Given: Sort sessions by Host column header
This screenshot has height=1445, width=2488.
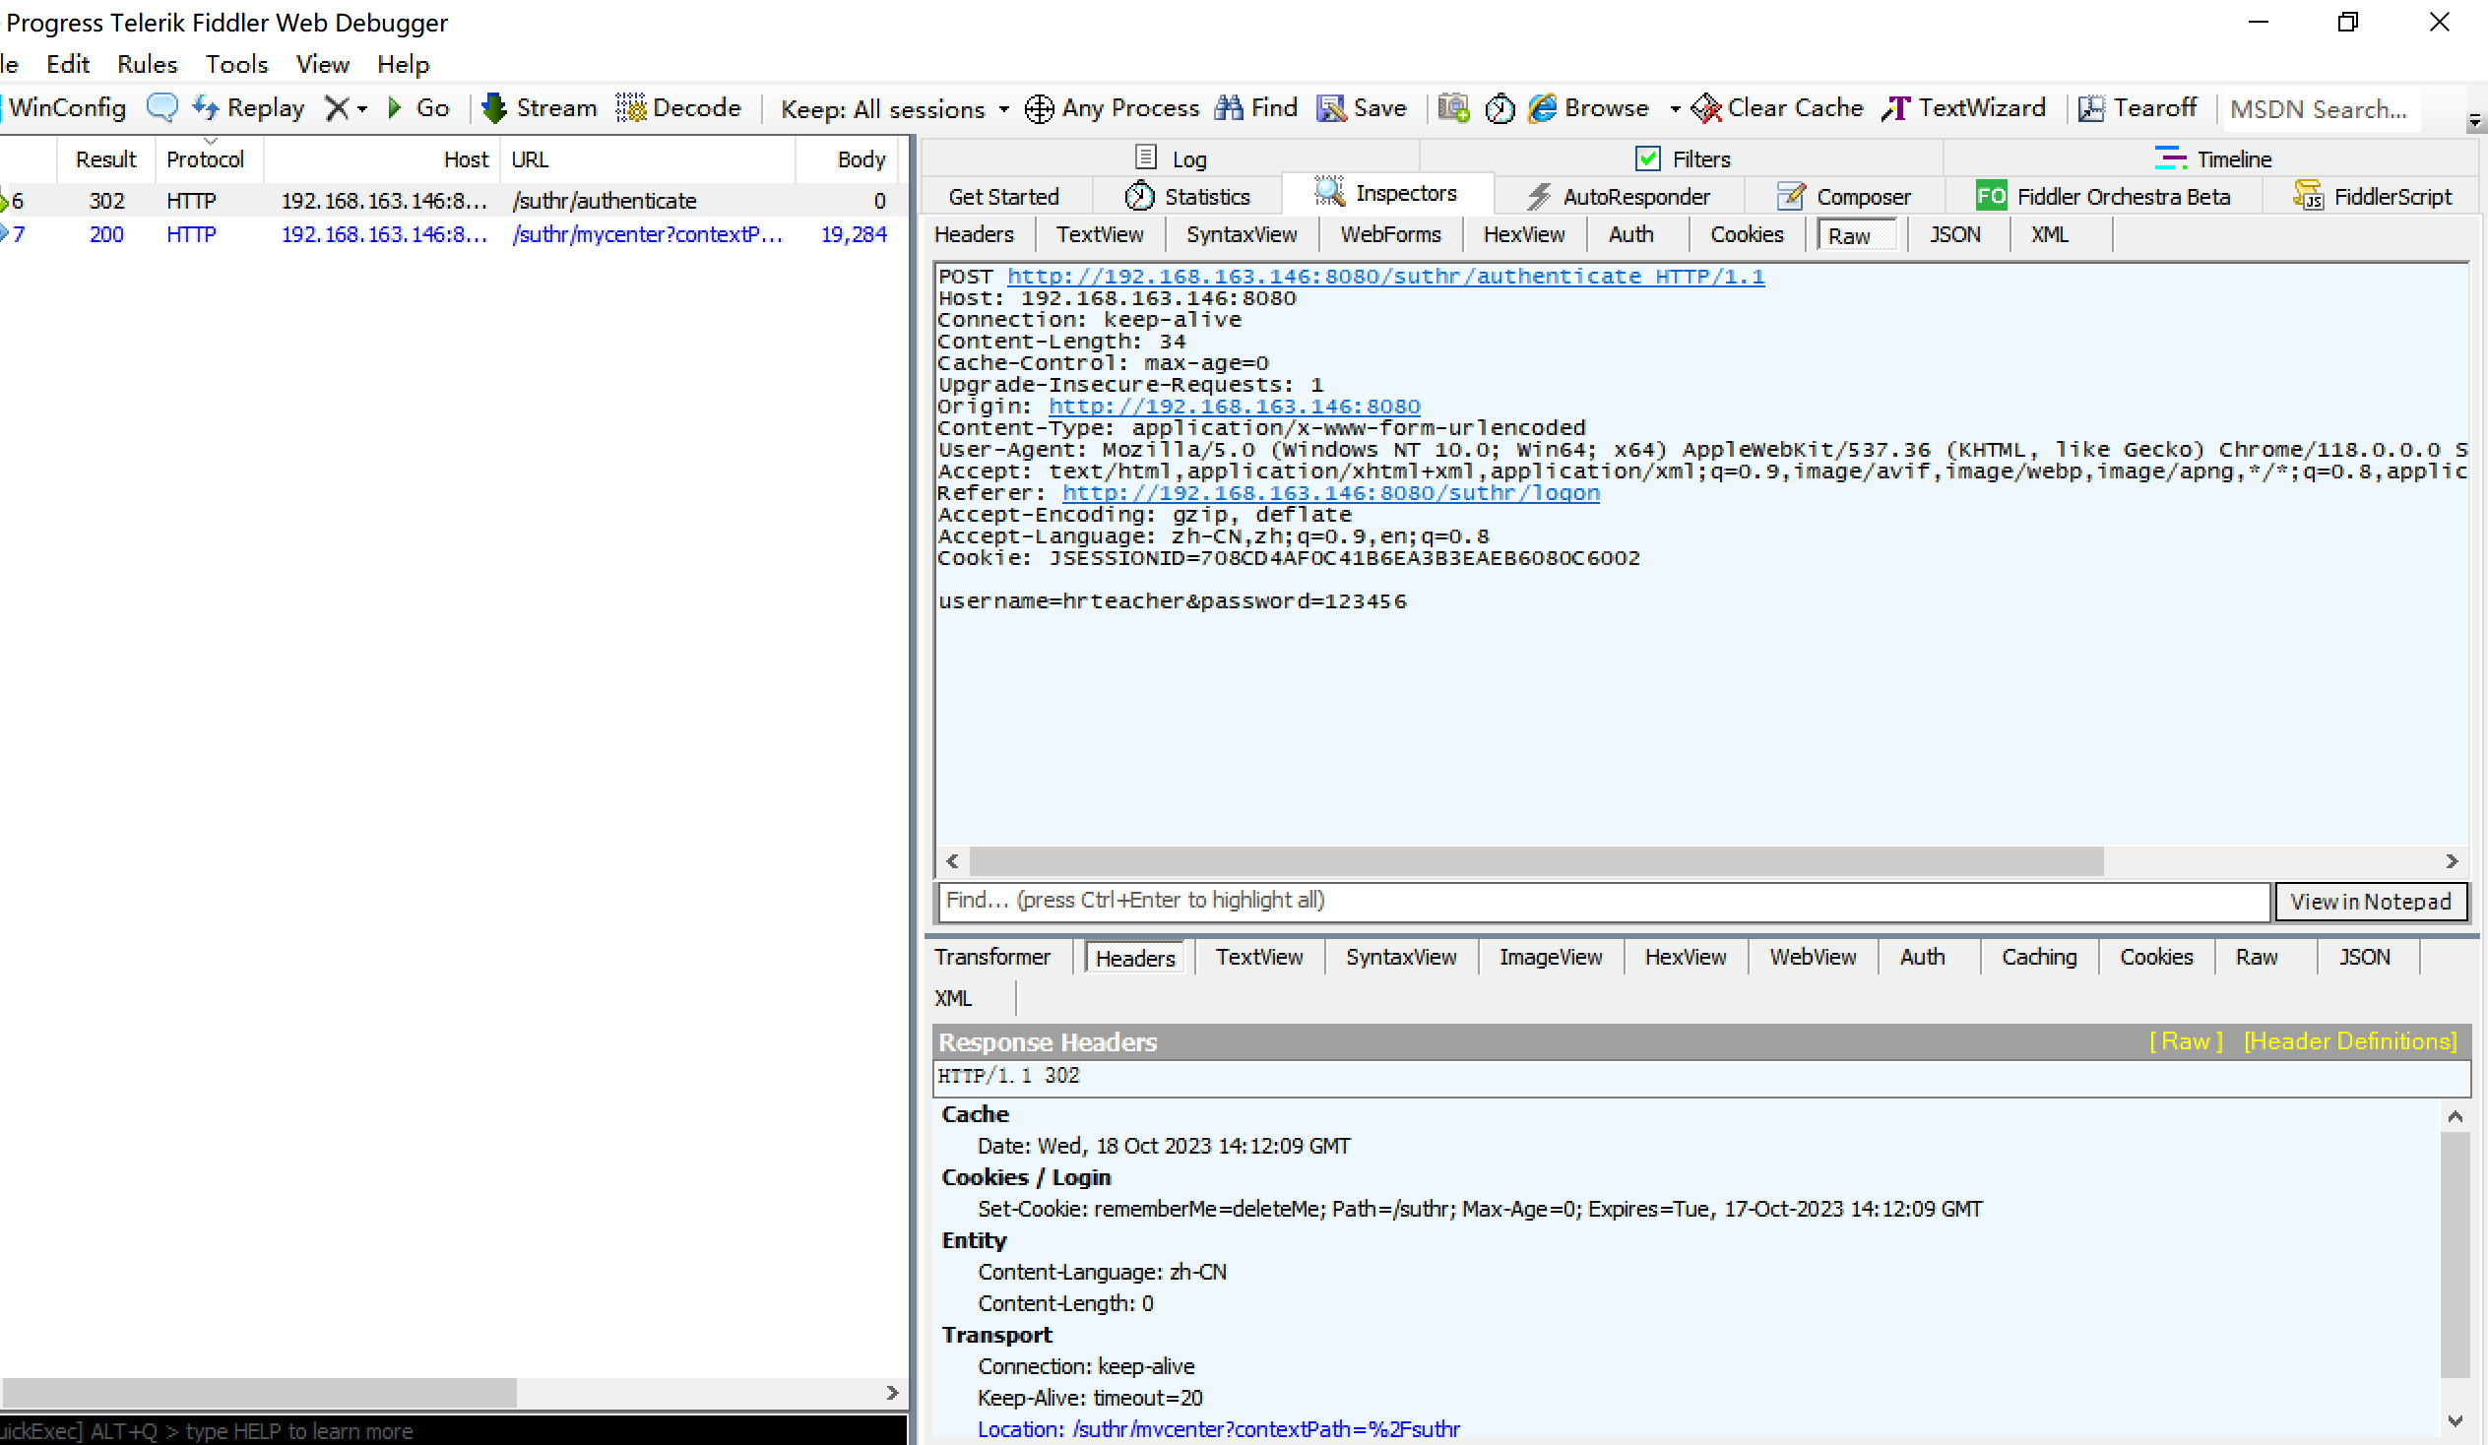Looking at the screenshot, I should 382,158.
